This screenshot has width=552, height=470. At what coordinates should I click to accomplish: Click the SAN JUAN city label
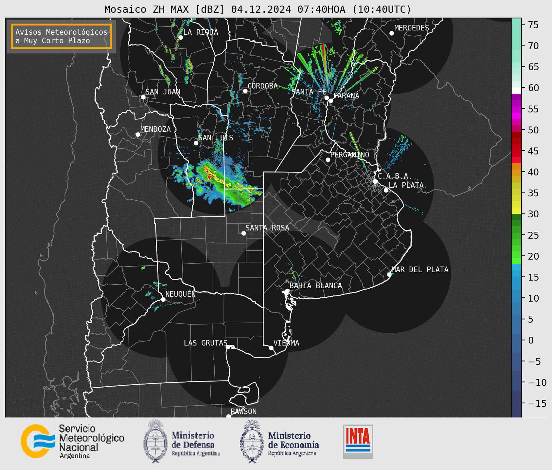click(x=163, y=92)
